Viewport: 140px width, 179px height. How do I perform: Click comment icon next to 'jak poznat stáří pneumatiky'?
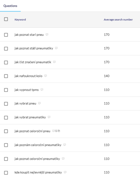pyautogui.click(x=56, y=48)
